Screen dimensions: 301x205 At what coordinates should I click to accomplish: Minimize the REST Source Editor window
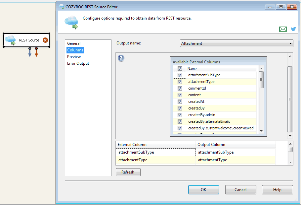pos(270,7)
